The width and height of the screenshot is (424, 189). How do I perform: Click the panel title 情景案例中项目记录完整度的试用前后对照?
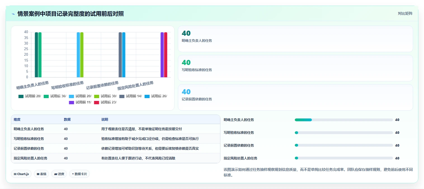click(70, 14)
